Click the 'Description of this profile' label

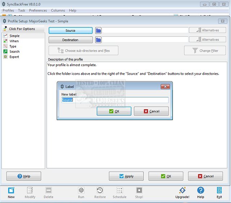tap(65, 59)
